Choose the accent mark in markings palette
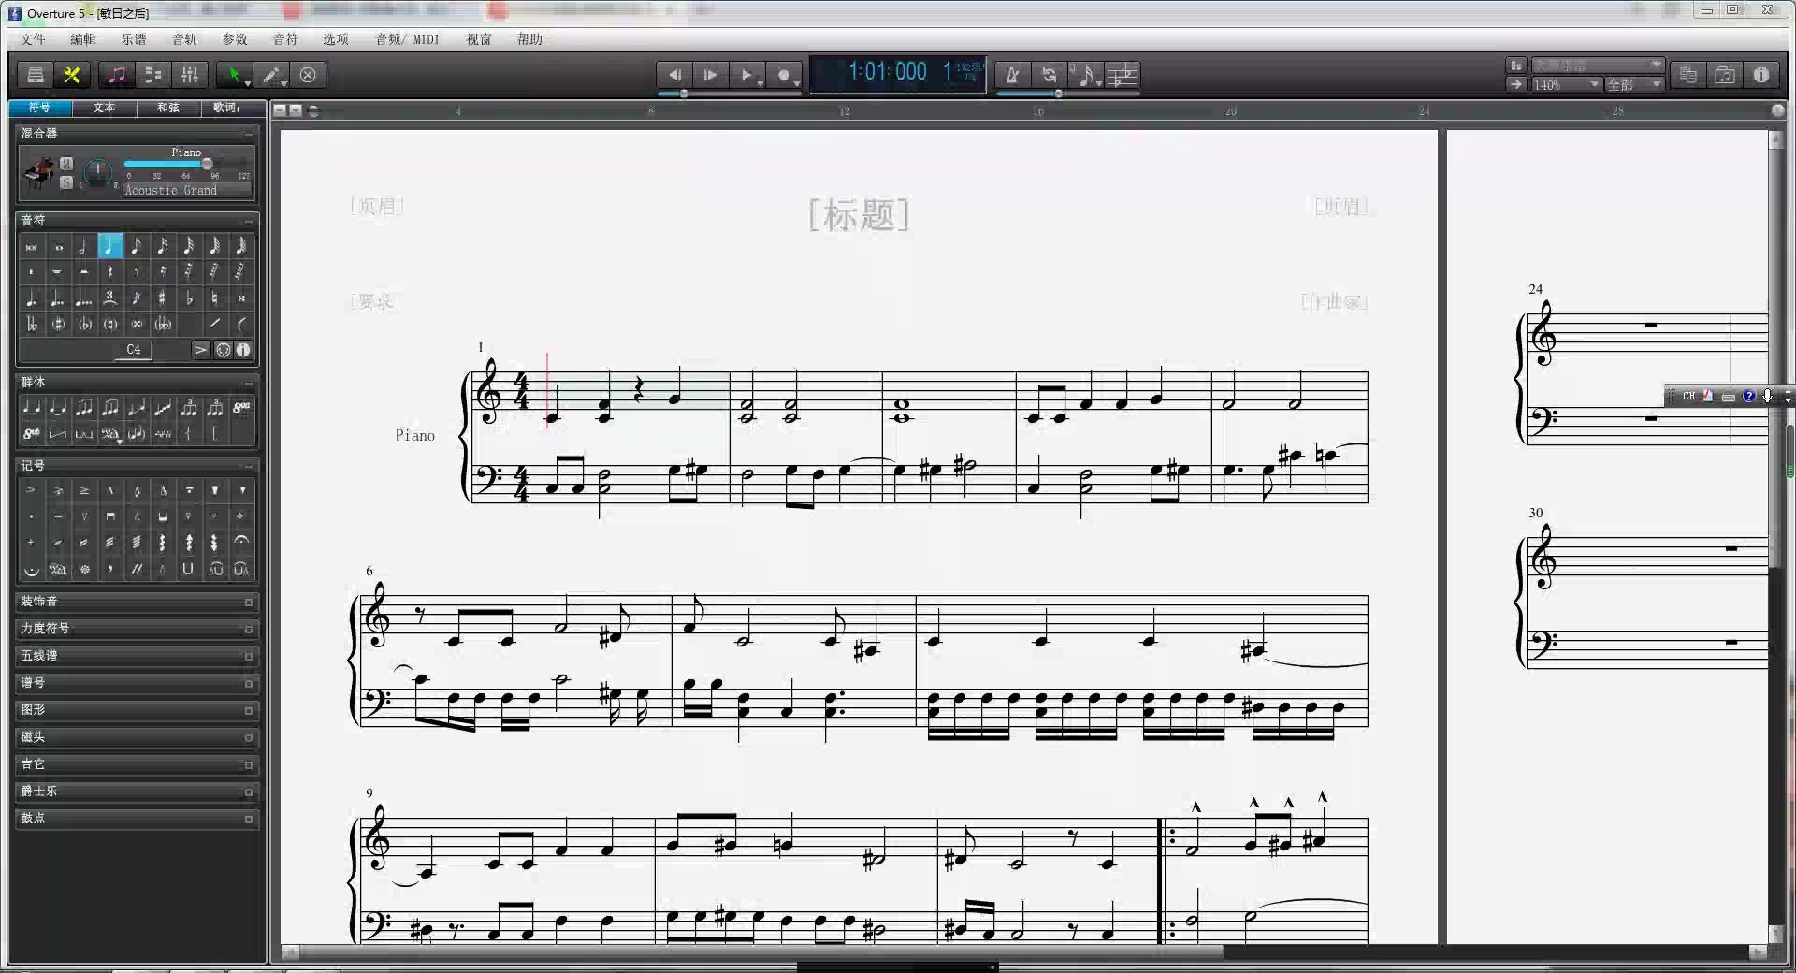 pos(32,489)
